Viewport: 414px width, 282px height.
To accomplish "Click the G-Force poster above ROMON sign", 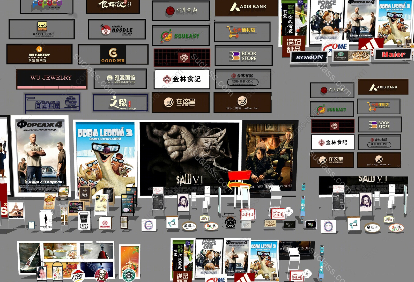I will point(326,21).
